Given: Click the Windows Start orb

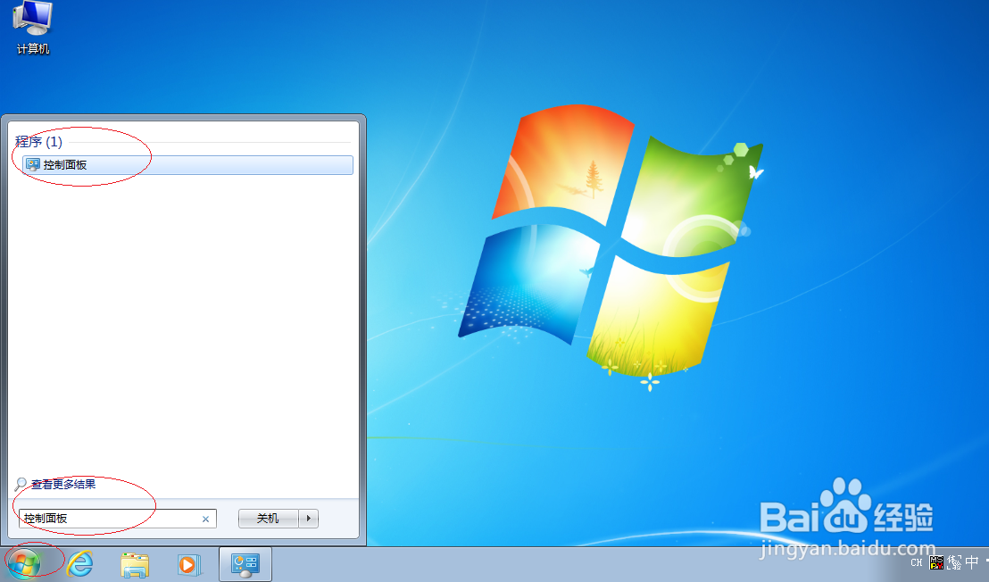Looking at the screenshot, I should [x=24, y=564].
